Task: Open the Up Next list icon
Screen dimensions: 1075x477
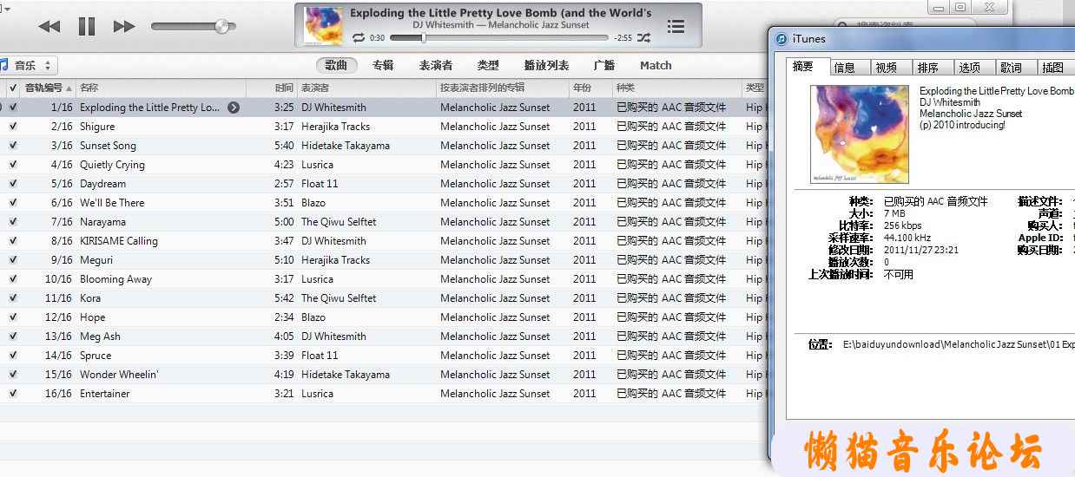Action: click(x=676, y=26)
